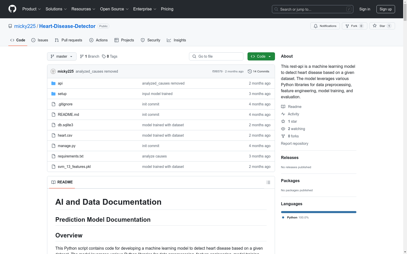Open the README outline list icon
The height and width of the screenshot is (254, 407).
pyautogui.click(x=268, y=182)
